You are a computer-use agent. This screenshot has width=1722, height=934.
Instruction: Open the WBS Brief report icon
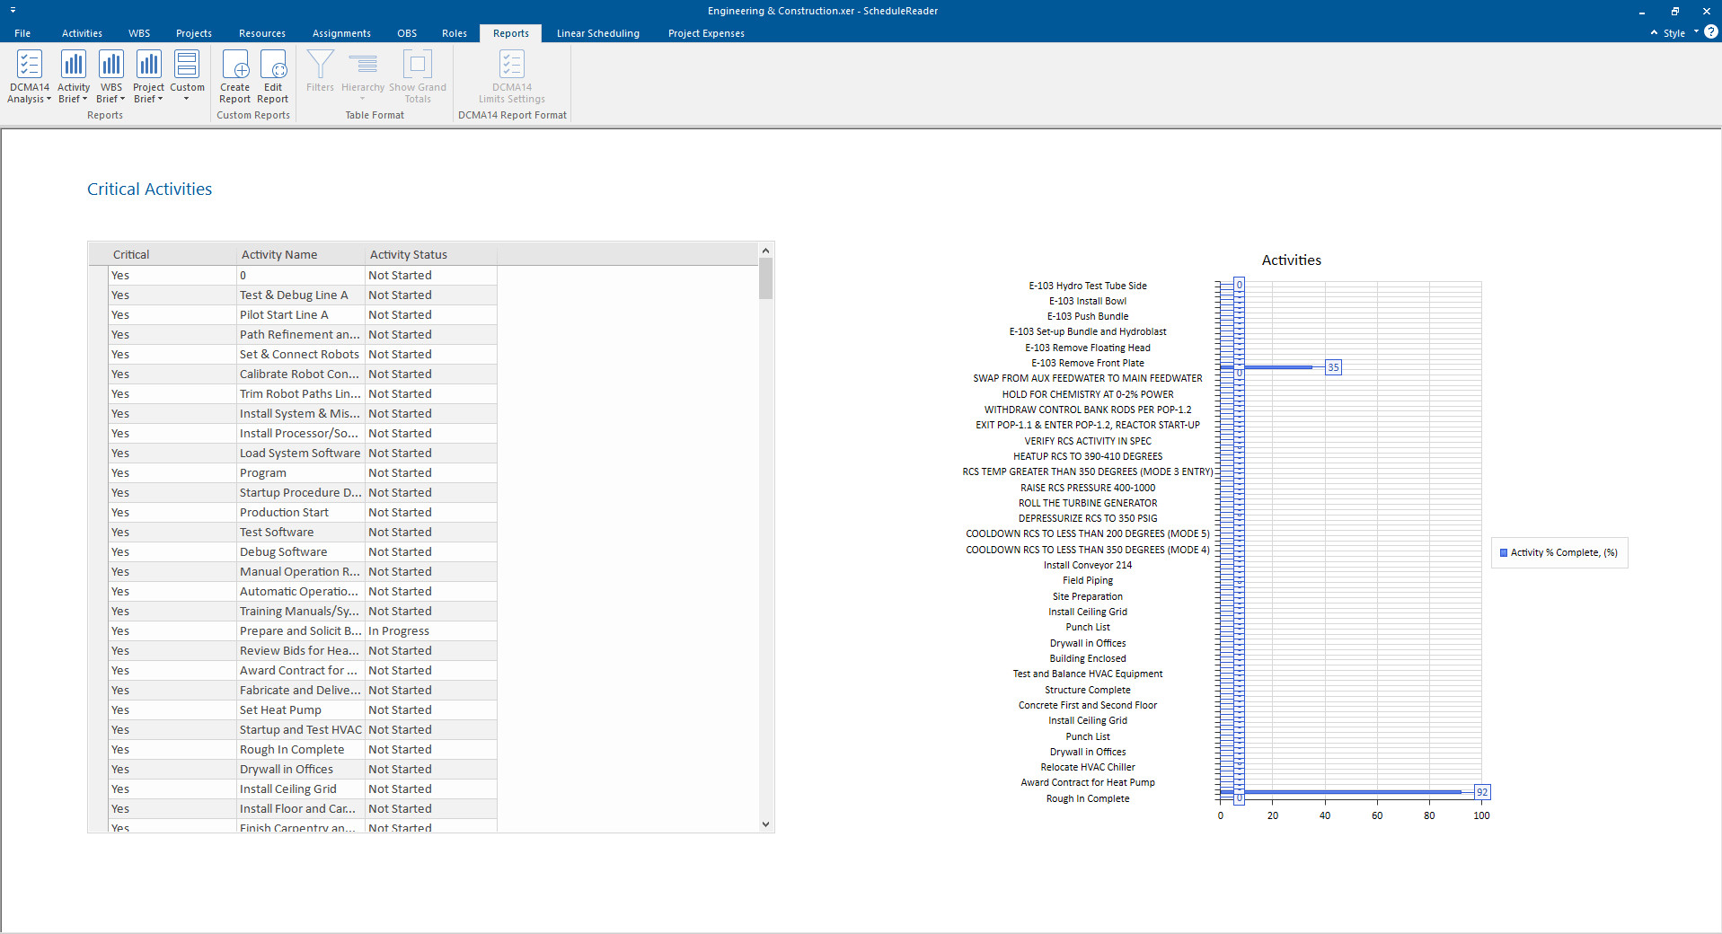click(111, 65)
